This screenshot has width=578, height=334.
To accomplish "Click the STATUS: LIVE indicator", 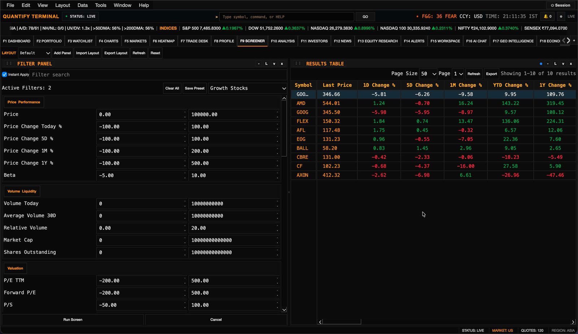I will point(80,16).
